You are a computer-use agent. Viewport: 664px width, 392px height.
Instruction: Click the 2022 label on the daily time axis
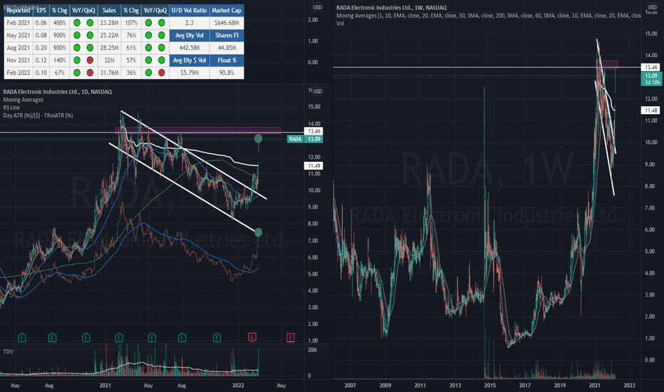pyautogui.click(x=239, y=385)
